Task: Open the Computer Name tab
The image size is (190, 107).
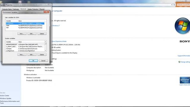Action: (x=7, y=9)
